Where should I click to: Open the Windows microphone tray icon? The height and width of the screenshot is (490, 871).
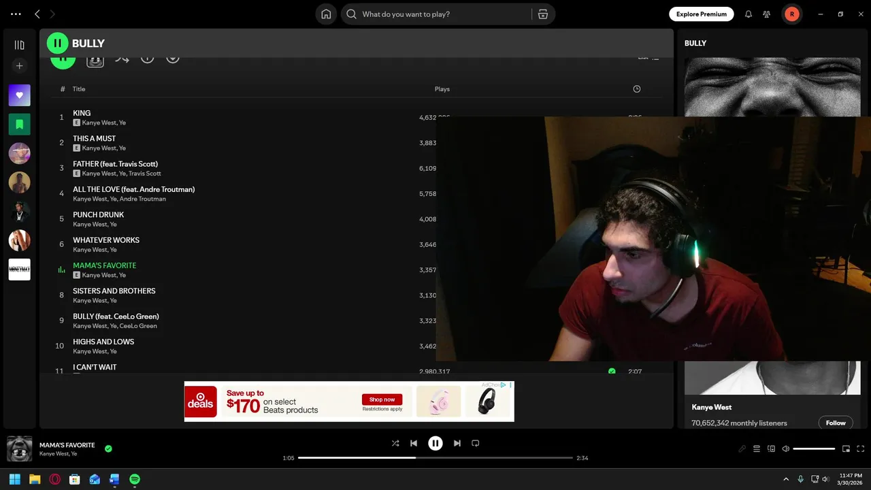pos(801,479)
